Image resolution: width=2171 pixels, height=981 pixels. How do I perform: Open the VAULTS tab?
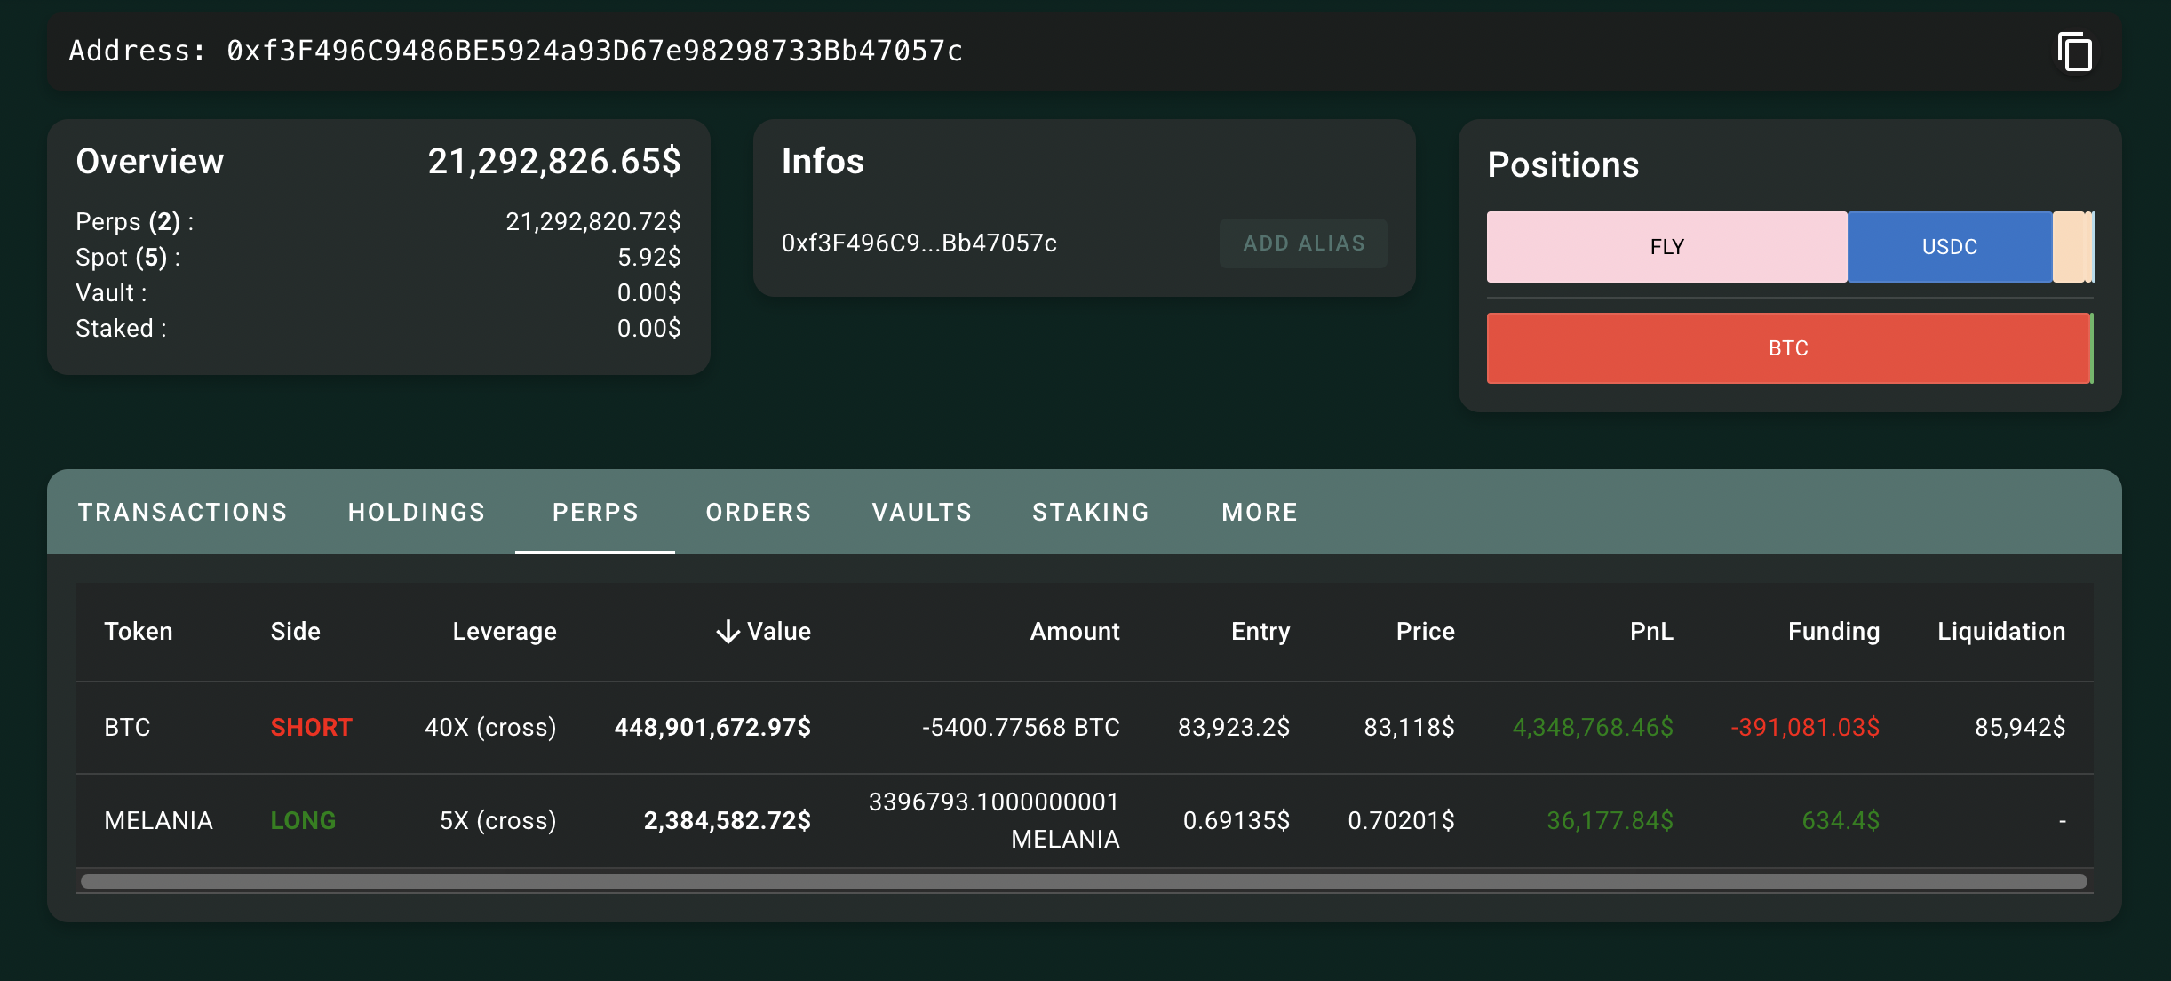[922, 512]
